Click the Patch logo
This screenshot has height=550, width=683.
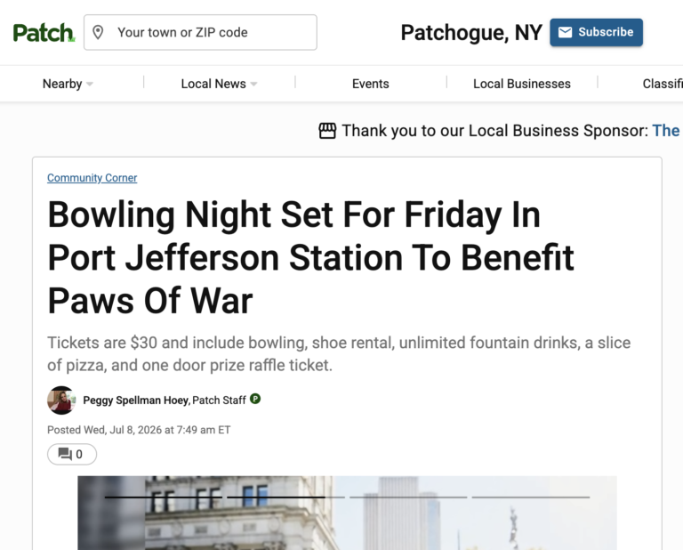[x=44, y=33]
